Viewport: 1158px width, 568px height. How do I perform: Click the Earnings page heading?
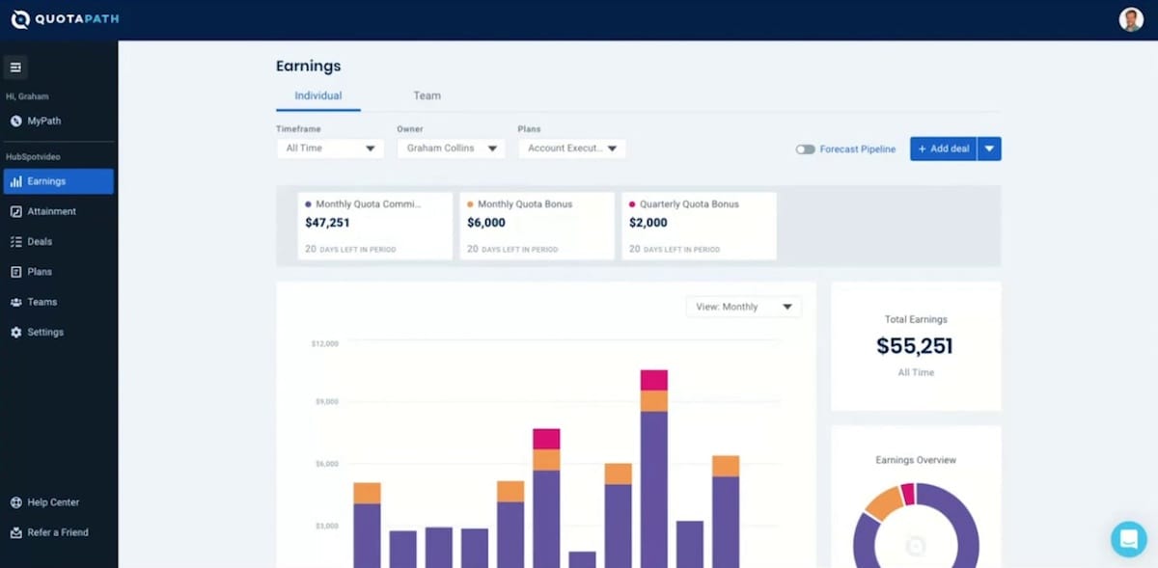(x=309, y=67)
